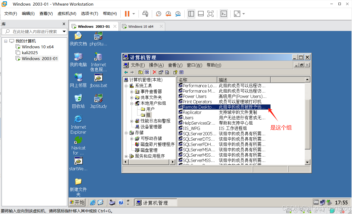Click the 开始 Start button
Image resolution: width=352 pixels, height=214 pixels.
[x=77, y=203]
